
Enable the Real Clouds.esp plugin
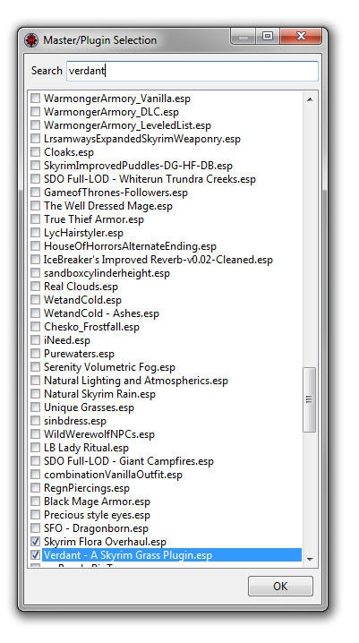pos(36,287)
